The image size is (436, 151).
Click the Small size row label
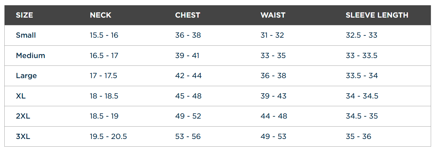pyautogui.click(x=26, y=35)
